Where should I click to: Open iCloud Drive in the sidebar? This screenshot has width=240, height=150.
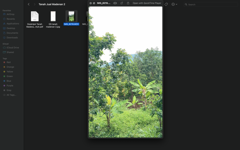[13, 48]
